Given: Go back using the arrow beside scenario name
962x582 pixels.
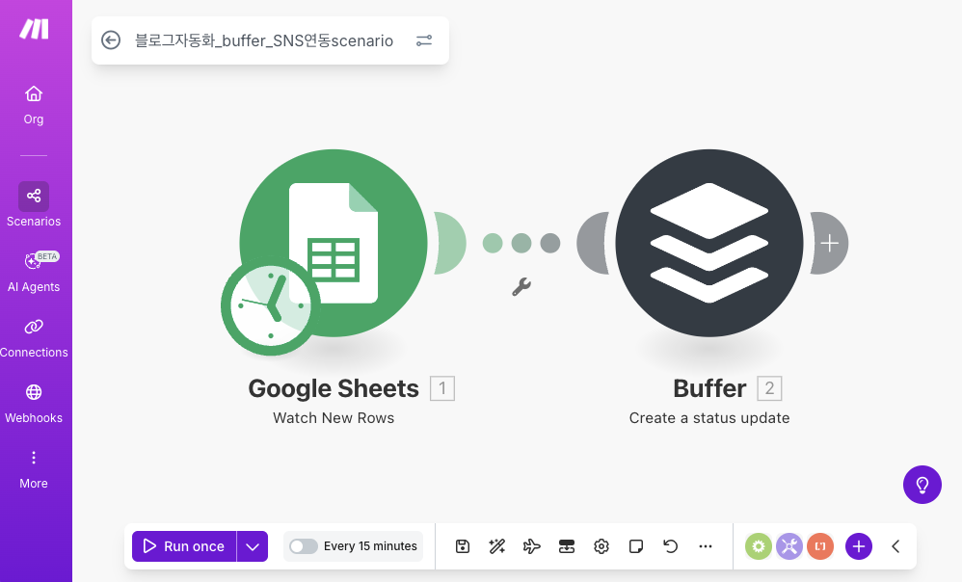Looking at the screenshot, I should (111, 40).
